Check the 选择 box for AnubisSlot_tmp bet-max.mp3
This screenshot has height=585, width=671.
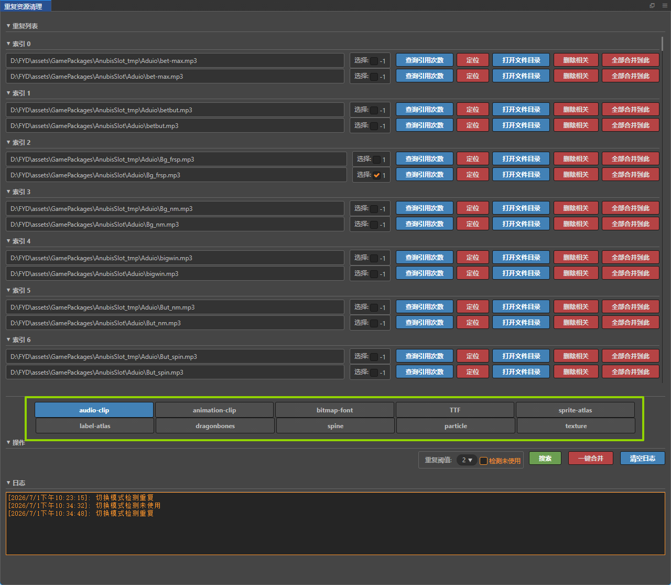click(374, 61)
